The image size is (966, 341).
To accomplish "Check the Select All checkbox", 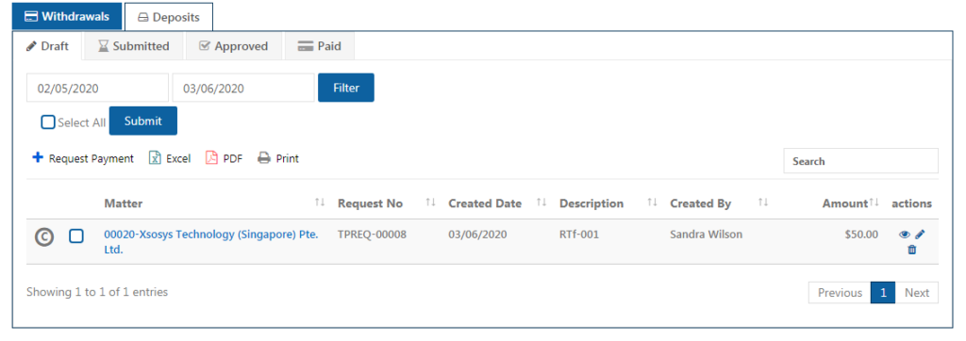I will [x=48, y=122].
